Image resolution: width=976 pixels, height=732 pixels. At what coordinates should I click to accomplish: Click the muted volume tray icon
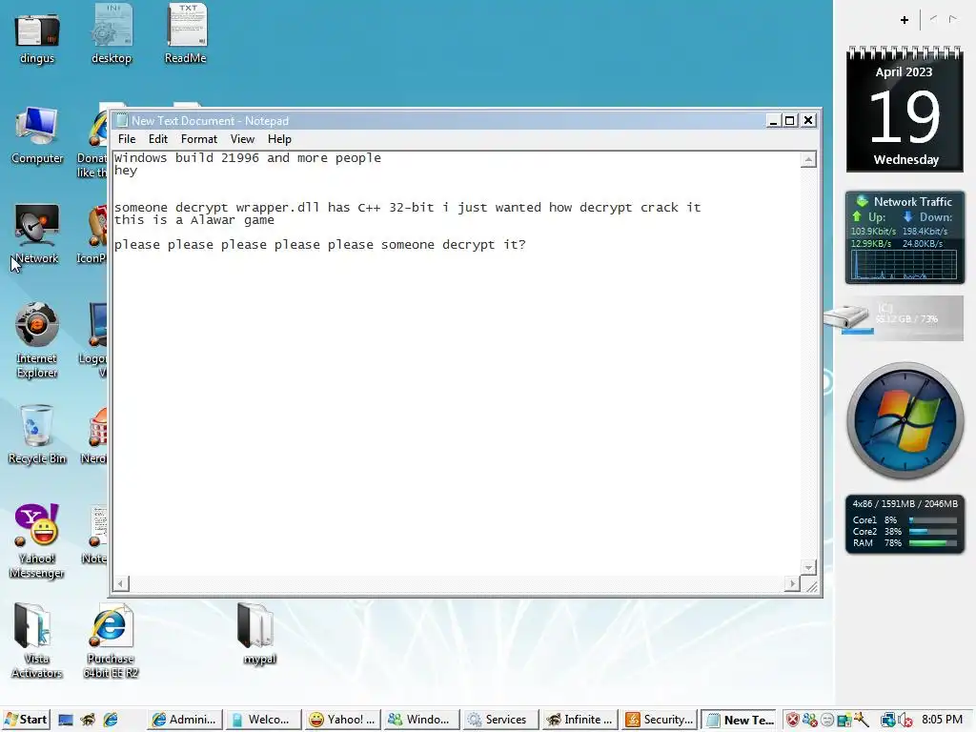tap(905, 721)
